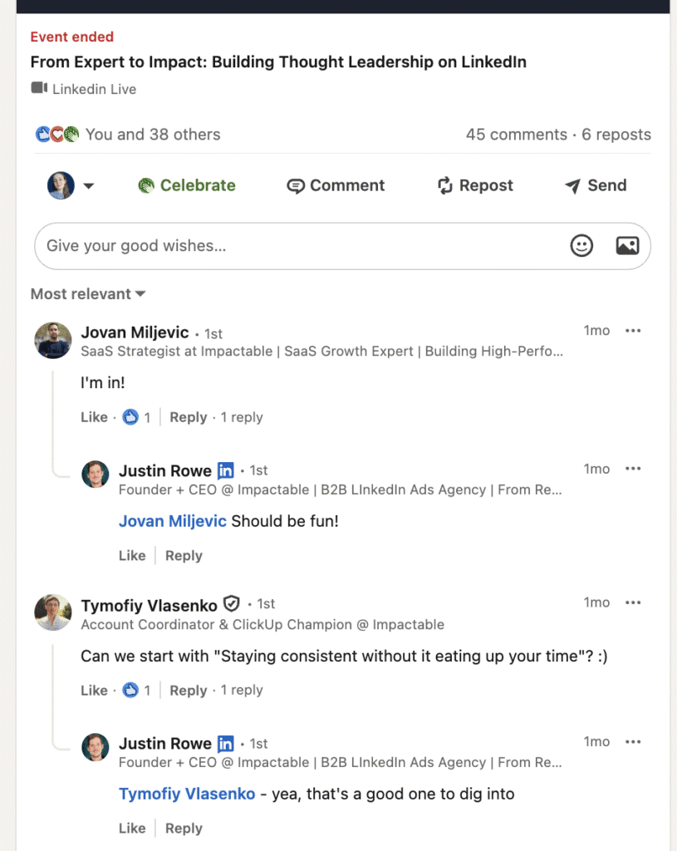Click the Repost arrows icon

[445, 186]
